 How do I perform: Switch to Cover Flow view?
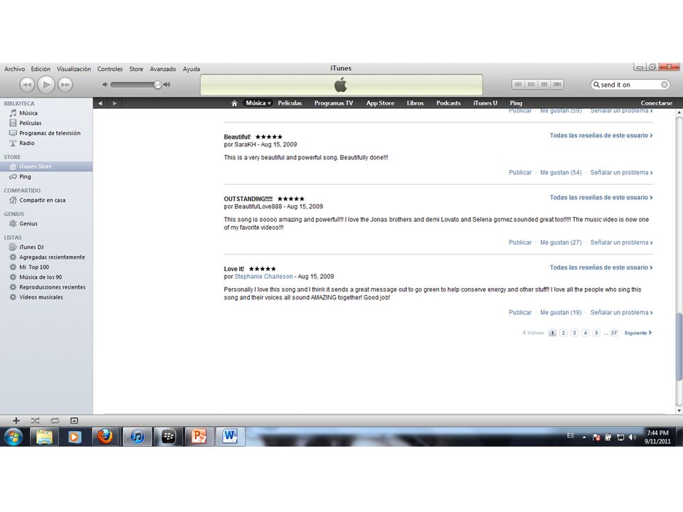click(557, 85)
